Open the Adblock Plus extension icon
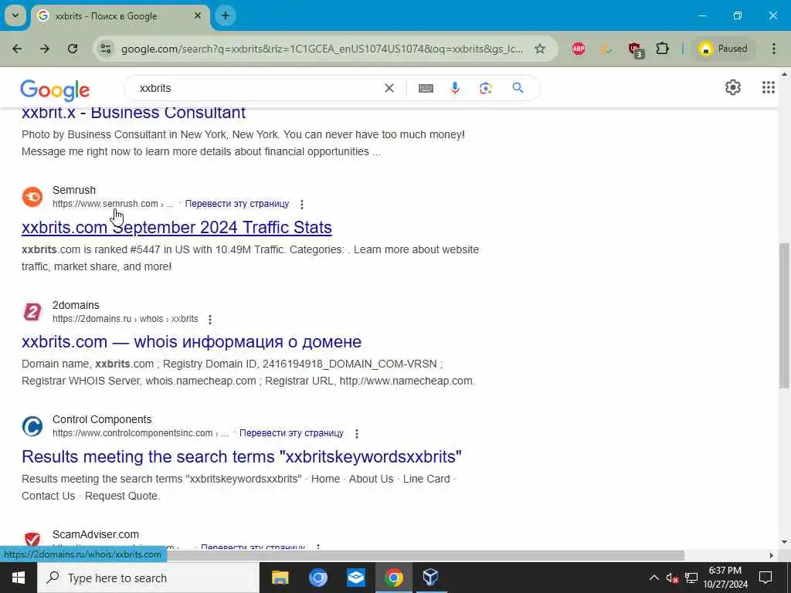The height and width of the screenshot is (593, 791). (579, 49)
